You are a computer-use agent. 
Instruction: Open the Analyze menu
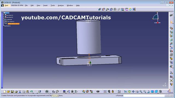61,5
